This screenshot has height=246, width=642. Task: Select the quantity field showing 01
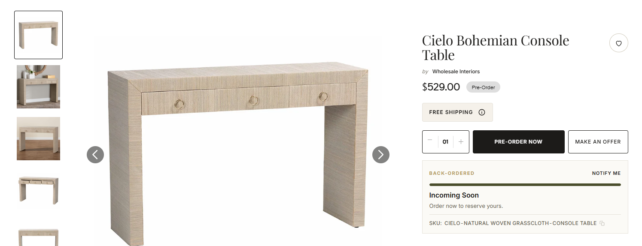pos(445,142)
